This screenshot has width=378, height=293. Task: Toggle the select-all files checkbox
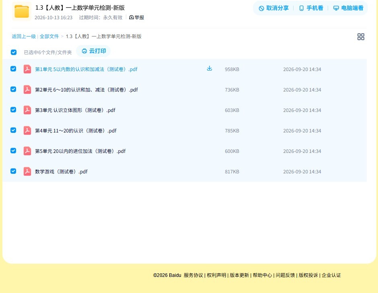pyautogui.click(x=14, y=52)
